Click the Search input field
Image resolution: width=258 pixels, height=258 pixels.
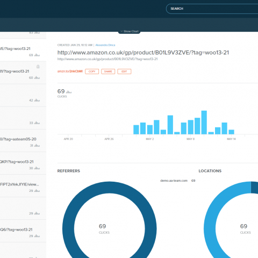point(212,9)
